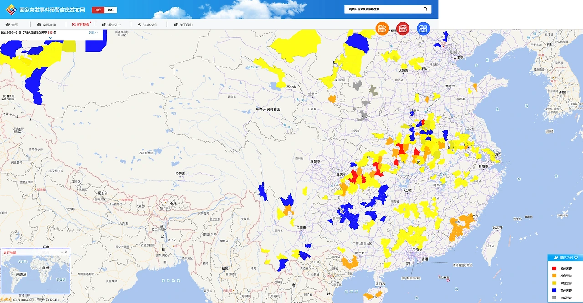Click the 815 active warnings count
The height and width of the screenshot is (303, 583).
click(50, 33)
